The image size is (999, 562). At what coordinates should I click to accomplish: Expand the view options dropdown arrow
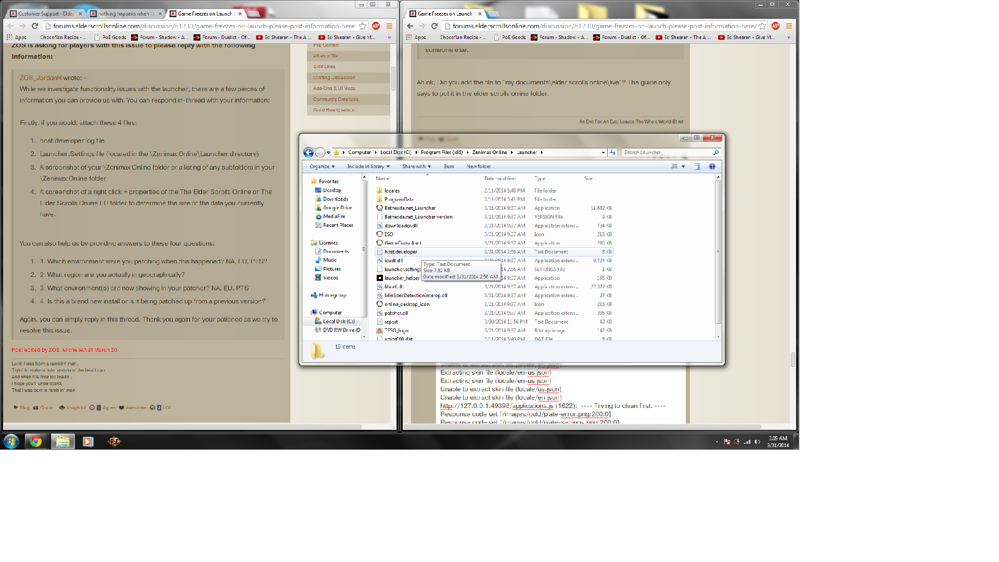pos(683,167)
